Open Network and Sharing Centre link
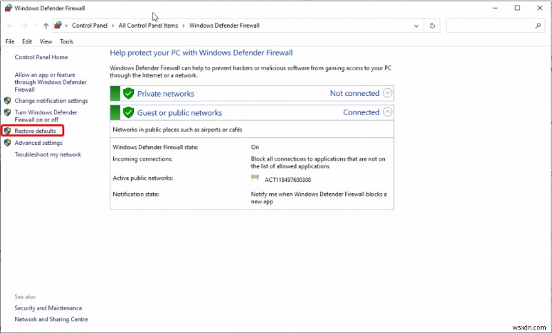Image resolution: width=552 pixels, height=333 pixels. pyautogui.click(x=51, y=319)
